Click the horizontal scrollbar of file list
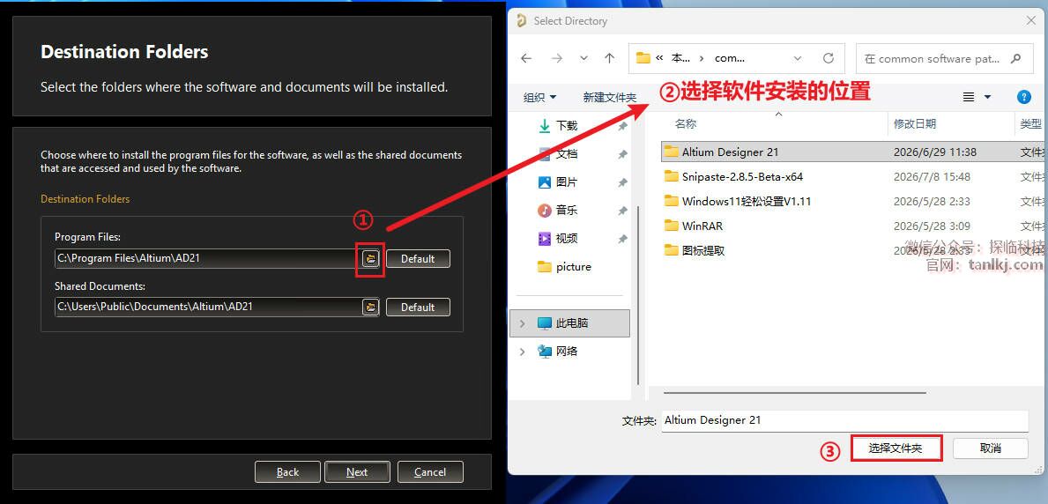This screenshot has width=1048, height=504. pyautogui.click(x=793, y=392)
